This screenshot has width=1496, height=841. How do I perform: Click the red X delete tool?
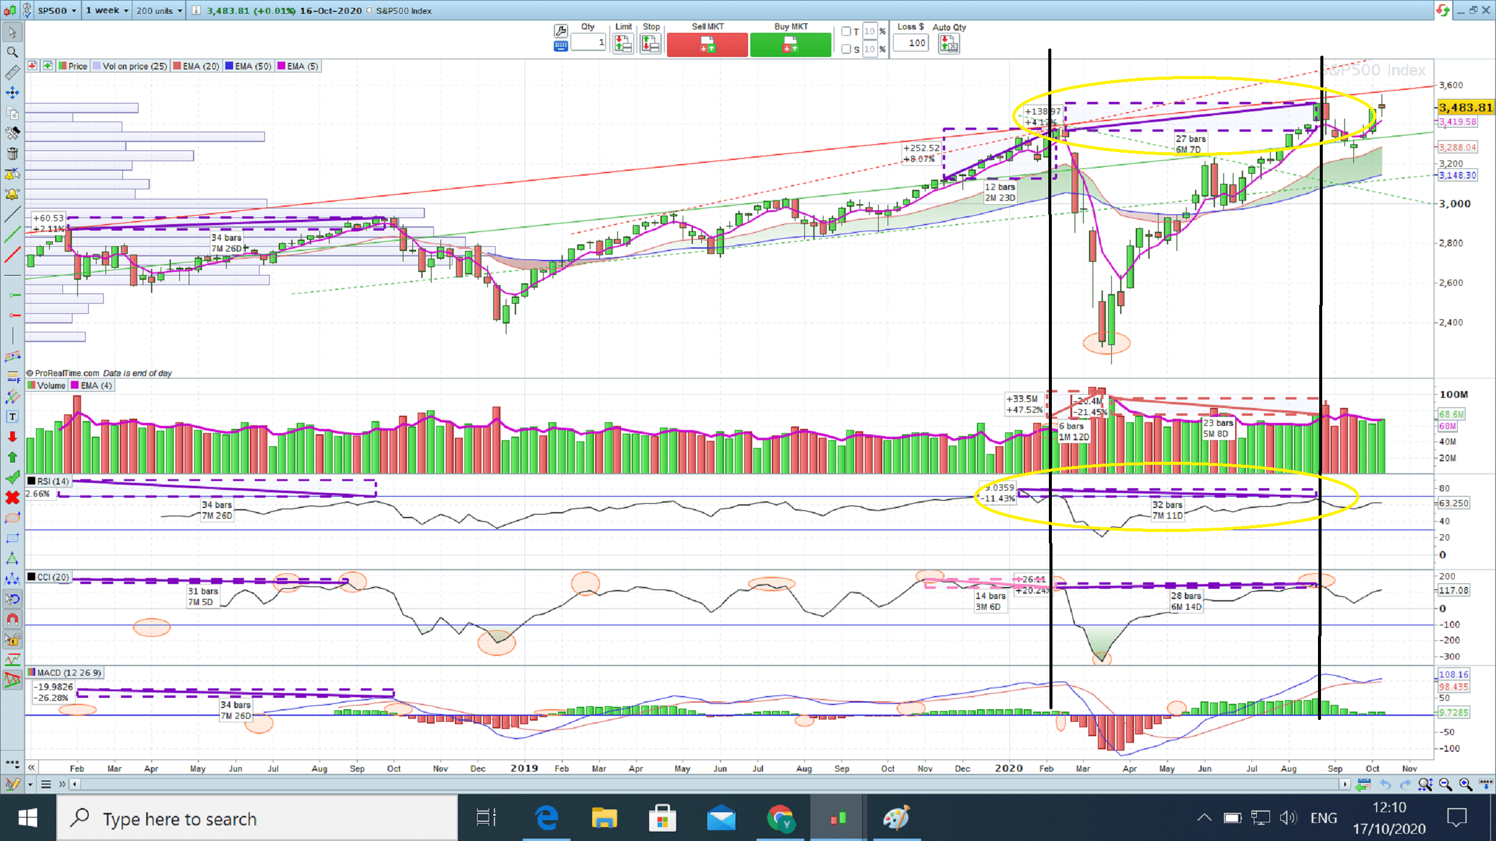pyautogui.click(x=12, y=497)
